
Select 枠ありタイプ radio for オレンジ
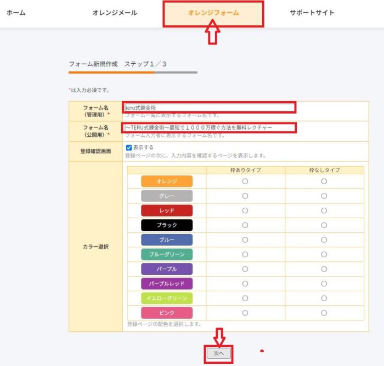[245, 181]
